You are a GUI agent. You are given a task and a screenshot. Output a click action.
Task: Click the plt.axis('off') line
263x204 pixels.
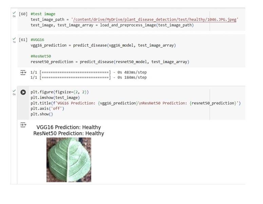47,109
